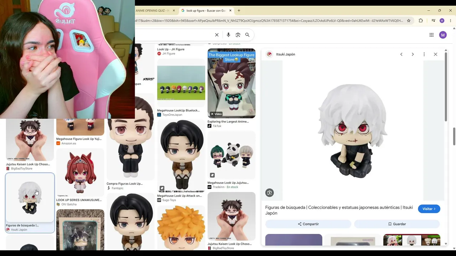Viewport: 456px width, 256px height.
Task: Save the image with Guardar
Action: click(397, 224)
